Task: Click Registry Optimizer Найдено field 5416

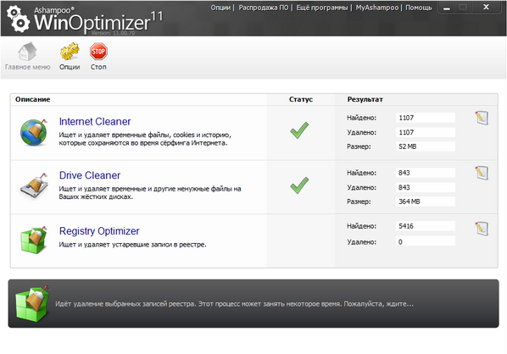Action: (426, 226)
